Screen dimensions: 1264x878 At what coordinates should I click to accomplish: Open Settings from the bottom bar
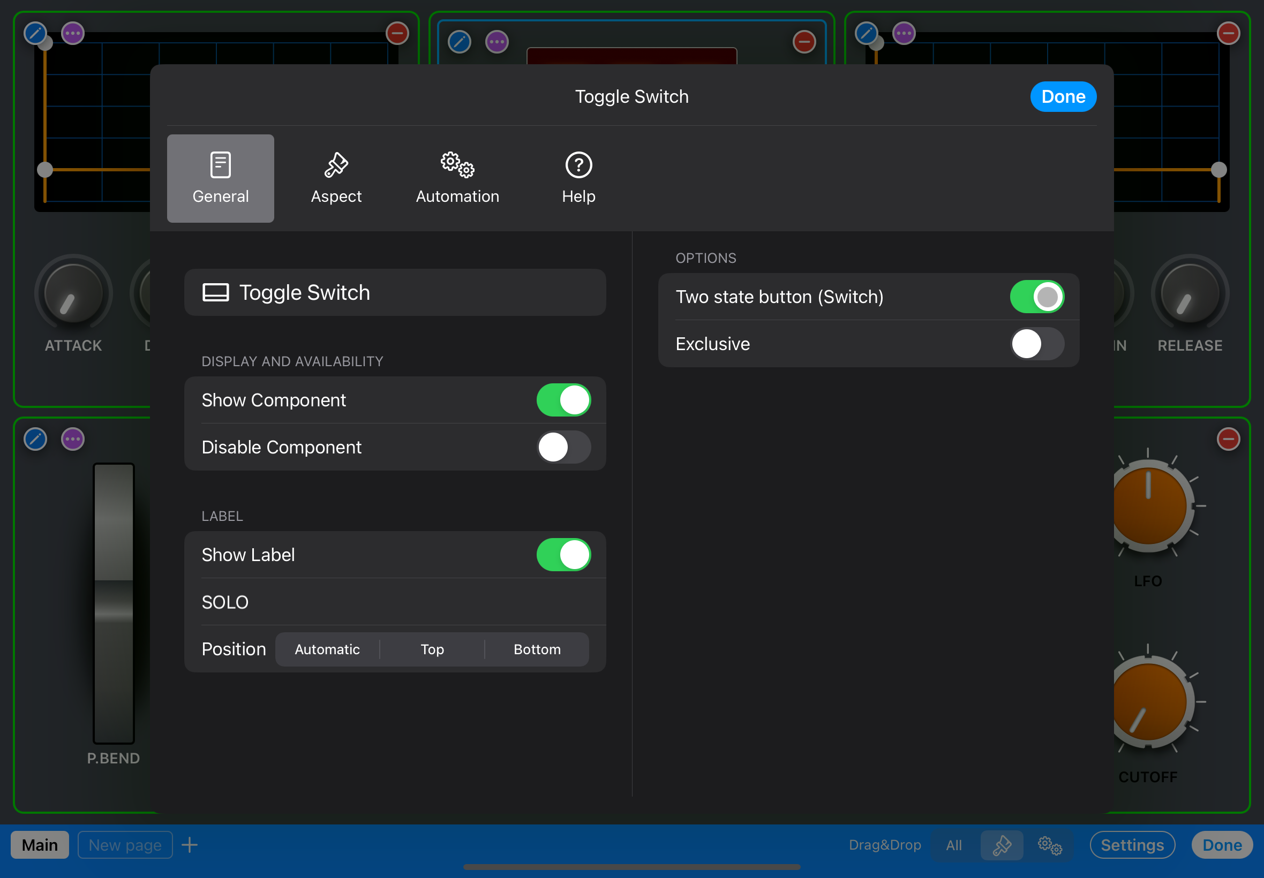(x=1132, y=845)
